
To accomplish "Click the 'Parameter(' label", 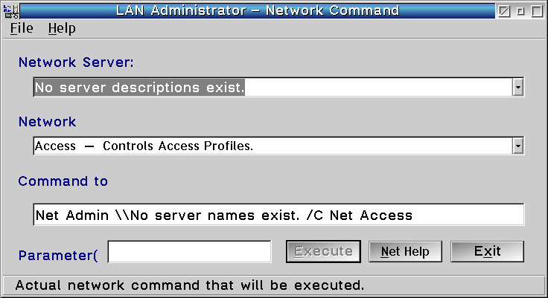I will pos(58,256).
